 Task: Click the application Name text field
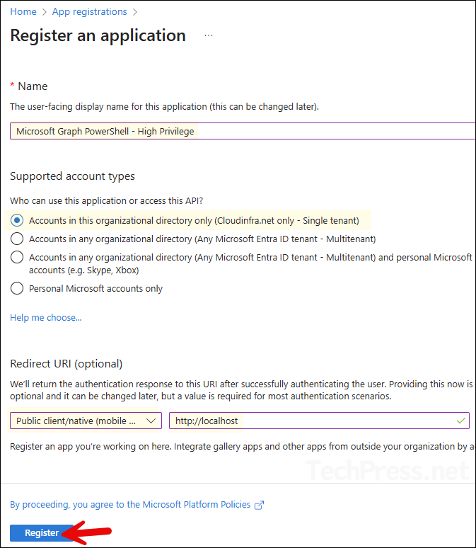240,131
